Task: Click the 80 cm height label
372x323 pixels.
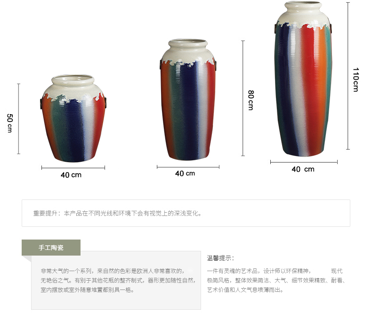Action: 251,100
